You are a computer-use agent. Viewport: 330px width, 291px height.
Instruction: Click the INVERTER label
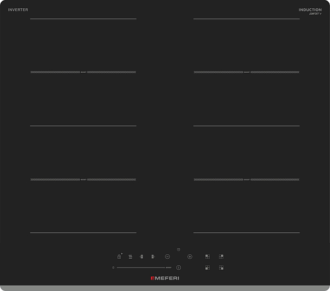coord(18,10)
